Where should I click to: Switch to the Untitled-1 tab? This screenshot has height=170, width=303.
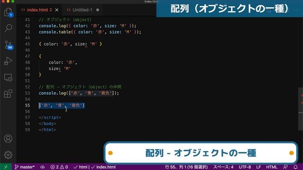click(82, 10)
